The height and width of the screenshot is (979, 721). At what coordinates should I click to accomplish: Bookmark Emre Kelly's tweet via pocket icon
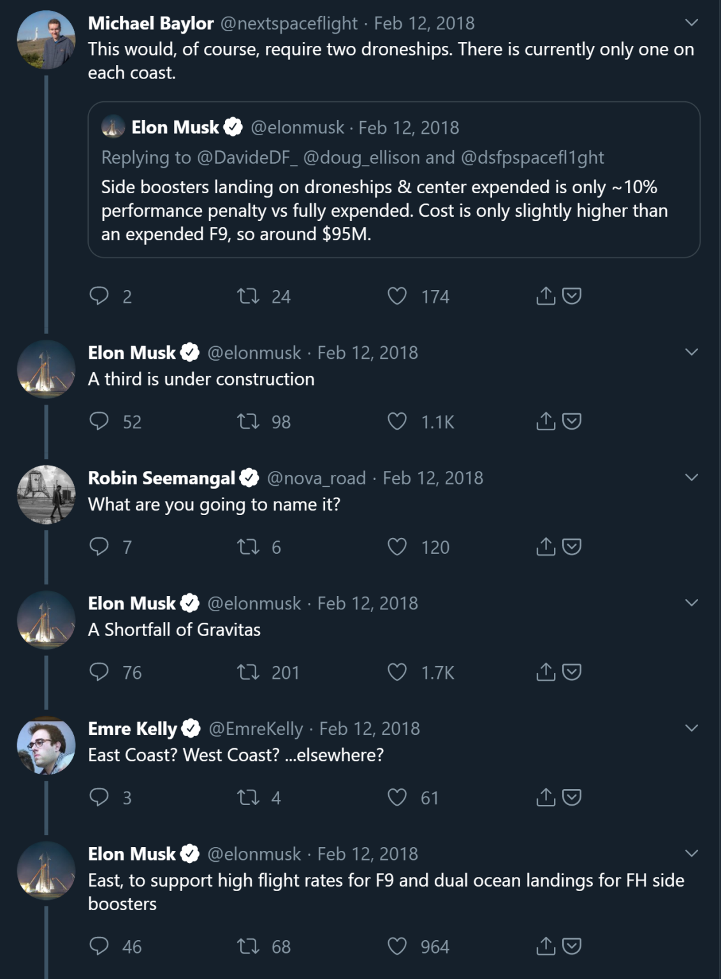pyautogui.click(x=572, y=797)
